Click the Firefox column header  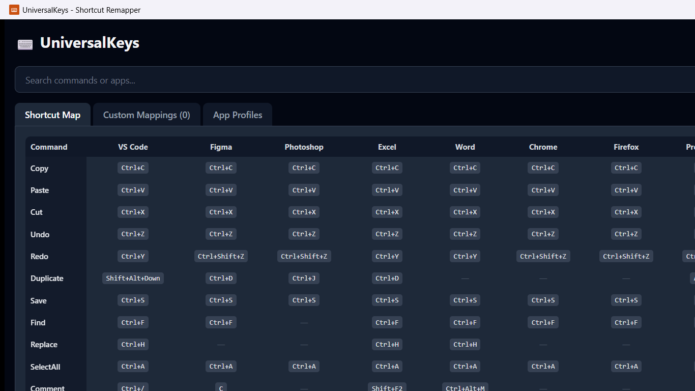point(626,147)
